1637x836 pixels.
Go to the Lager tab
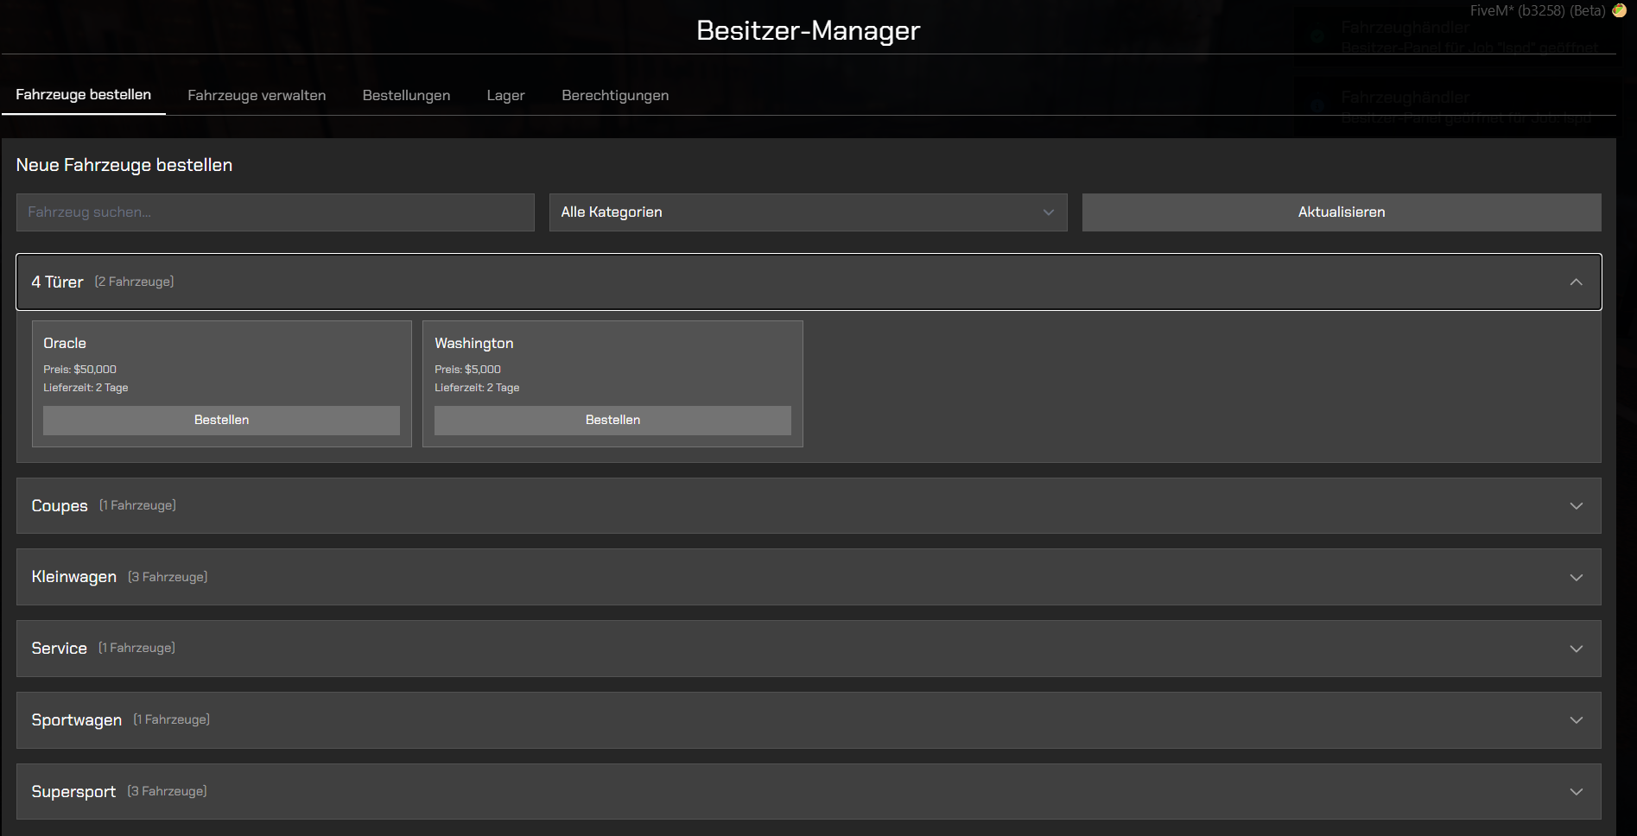click(x=505, y=96)
